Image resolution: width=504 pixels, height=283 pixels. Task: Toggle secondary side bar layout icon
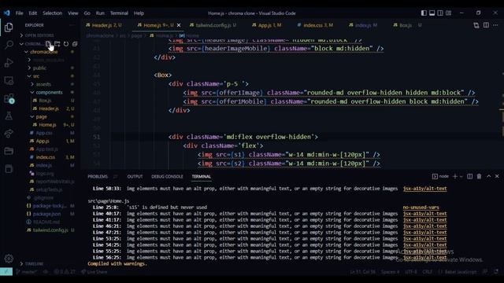click(x=440, y=13)
